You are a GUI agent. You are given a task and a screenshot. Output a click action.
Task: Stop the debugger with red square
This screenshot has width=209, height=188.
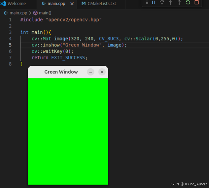point(196,2)
